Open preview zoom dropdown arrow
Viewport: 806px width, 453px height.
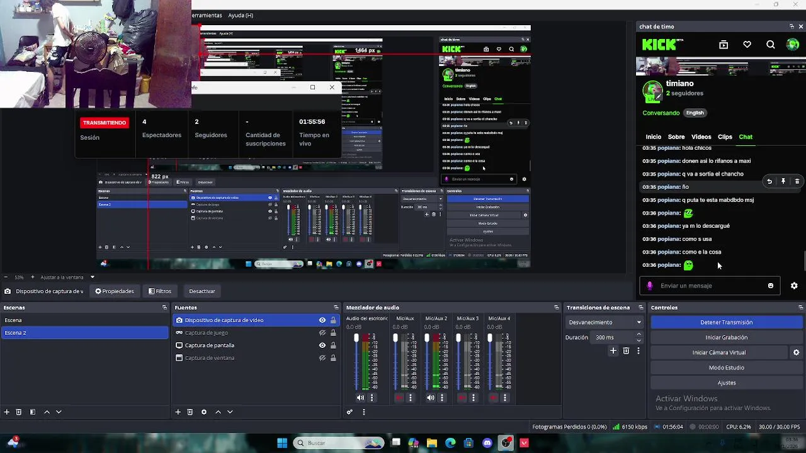point(92,277)
